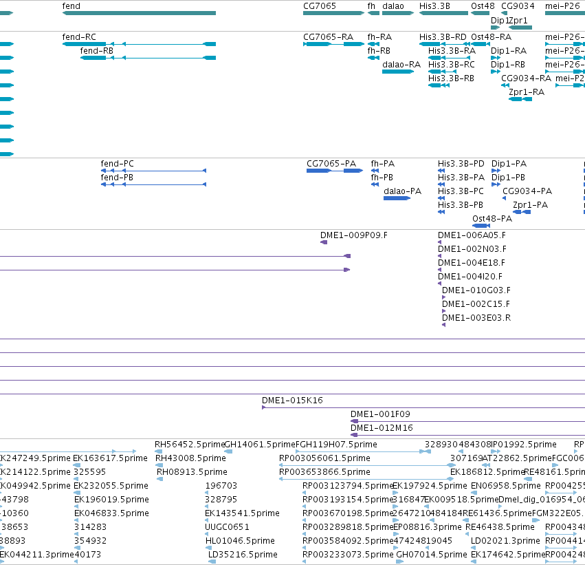Click the EK046833.5prime EST label
The width and height of the screenshot is (585, 565).
(111, 514)
